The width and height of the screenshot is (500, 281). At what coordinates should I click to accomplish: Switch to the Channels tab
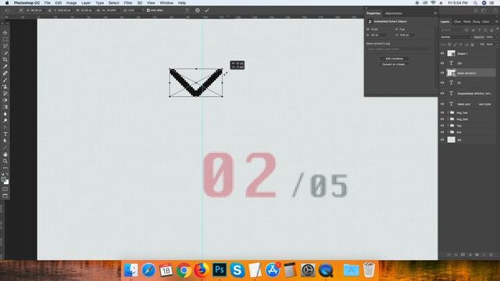click(x=458, y=22)
